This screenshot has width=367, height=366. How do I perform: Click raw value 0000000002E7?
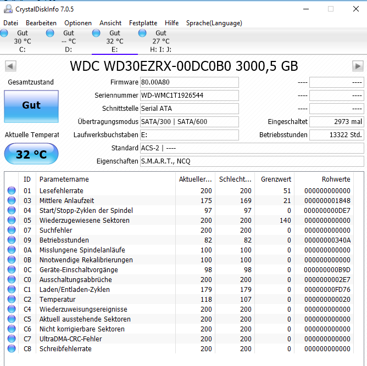[327, 279]
